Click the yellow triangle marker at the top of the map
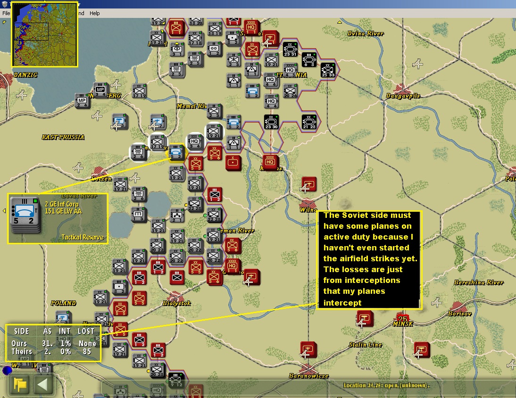This screenshot has height=398, width=516. pyautogui.click(x=339, y=22)
